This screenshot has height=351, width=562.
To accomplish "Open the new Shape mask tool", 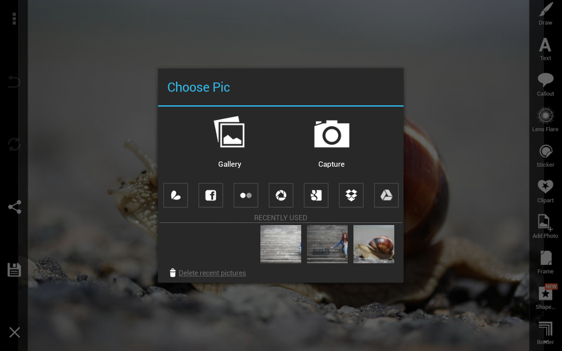I will [546, 297].
